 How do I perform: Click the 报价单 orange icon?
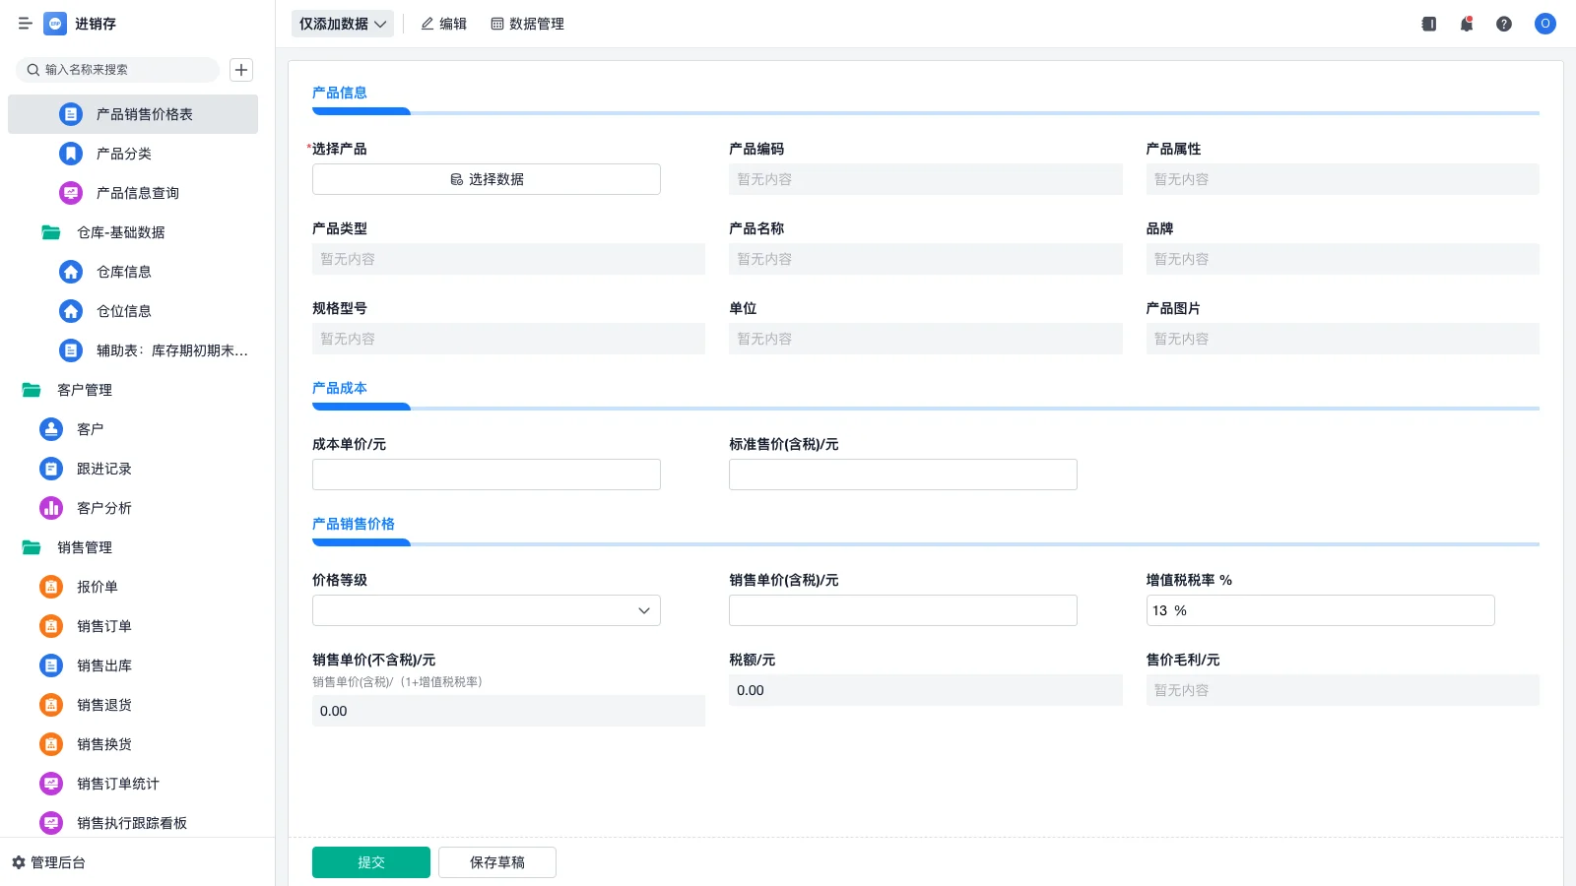51,587
